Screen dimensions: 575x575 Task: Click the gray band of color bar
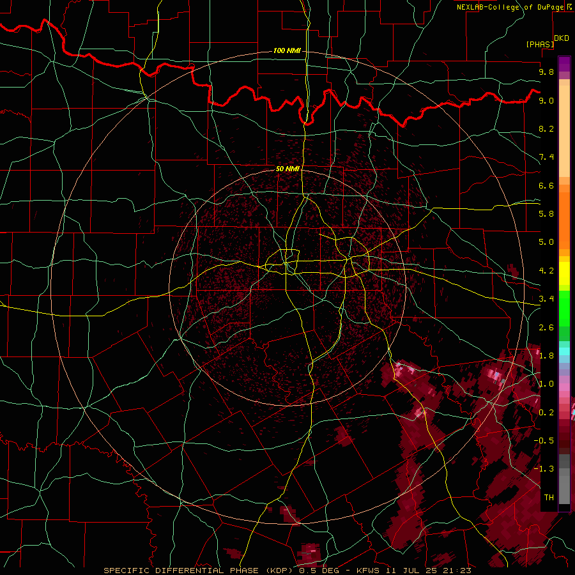tap(564, 480)
